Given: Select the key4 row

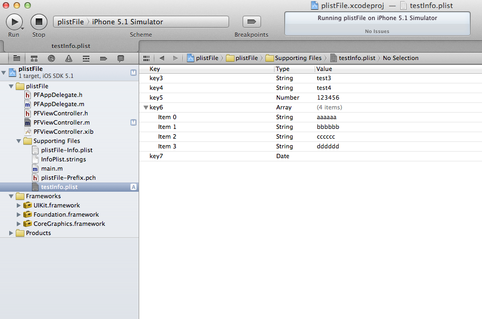Looking at the screenshot, I should coord(310,88).
